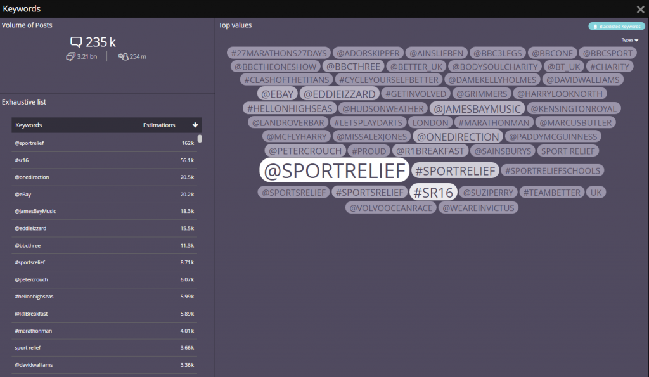Select the @petercrouch row in the list
649x377 pixels.
(105, 280)
